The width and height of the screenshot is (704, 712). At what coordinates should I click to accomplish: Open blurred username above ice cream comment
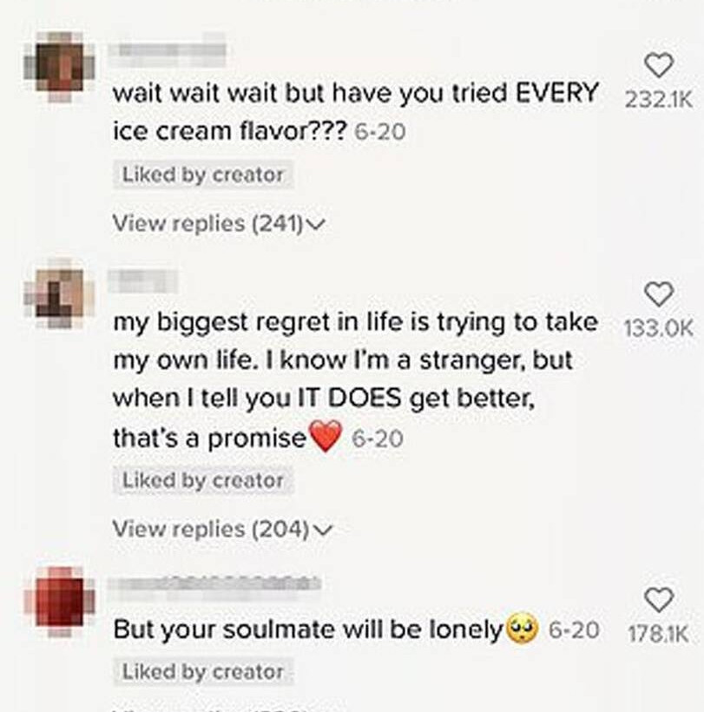167,50
